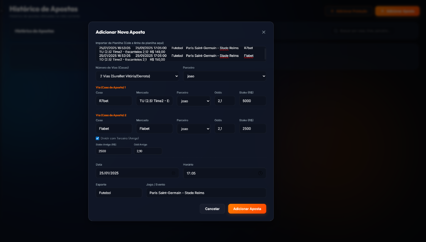The height and width of the screenshot is (242, 426).
Task: Open Parceiro dropdown in Via 1
Action: pos(193,101)
